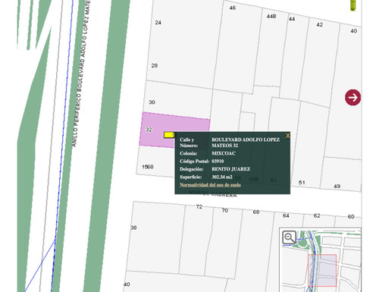Image resolution: width=379 pixels, height=292 pixels.
Task: Click the red extent rectangle in the overview map
Action: pos(322,270)
